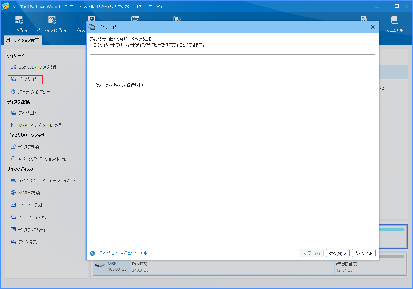The width and height of the screenshot is (413, 289).
Task: Click すべてのパーティションを削除
Action: pyautogui.click(x=38, y=159)
